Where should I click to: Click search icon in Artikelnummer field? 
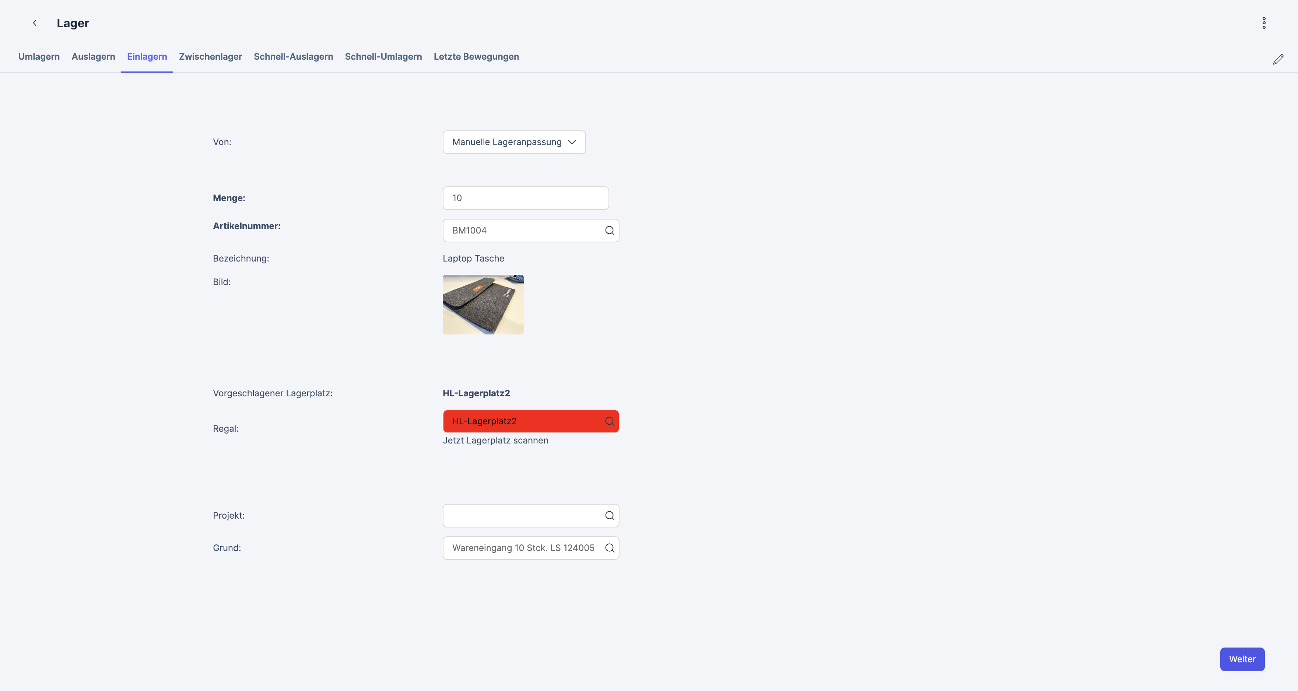[x=609, y=230]
